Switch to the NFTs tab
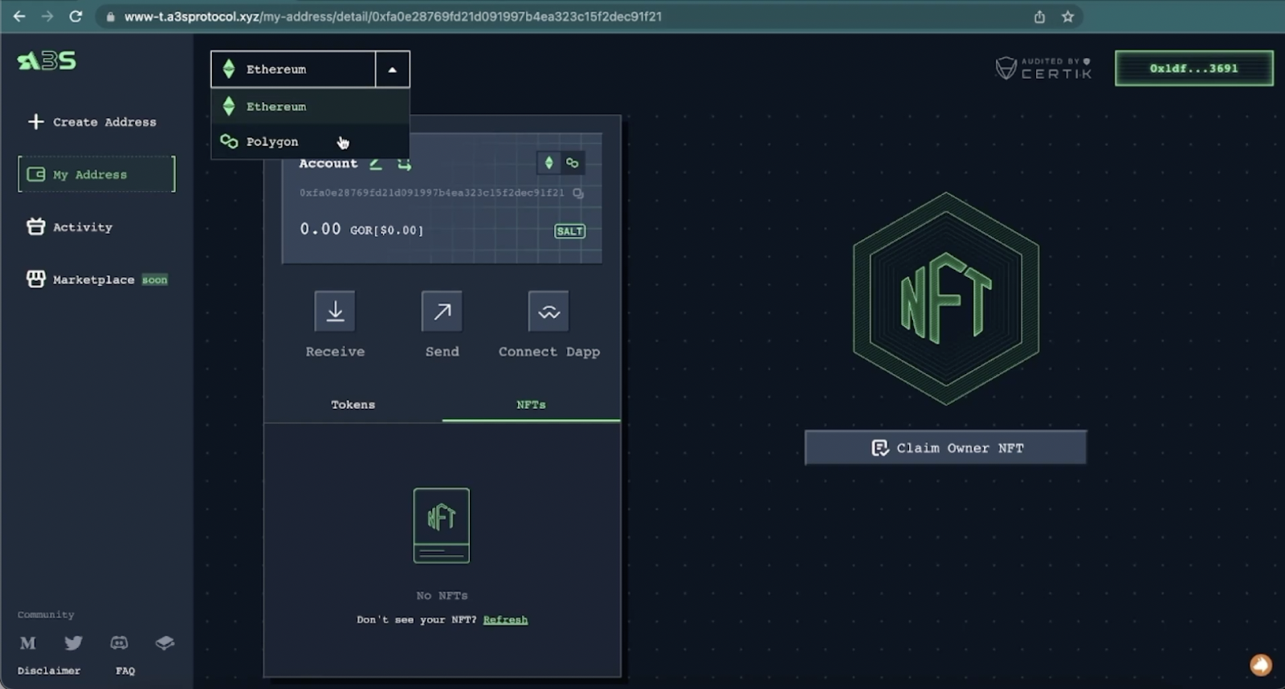Screen dimensions: 1285x689 (531, 405)
